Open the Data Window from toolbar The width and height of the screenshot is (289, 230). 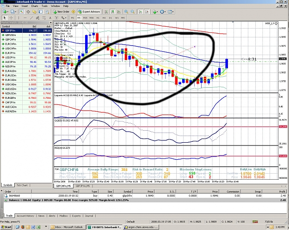tap(28, 12)
